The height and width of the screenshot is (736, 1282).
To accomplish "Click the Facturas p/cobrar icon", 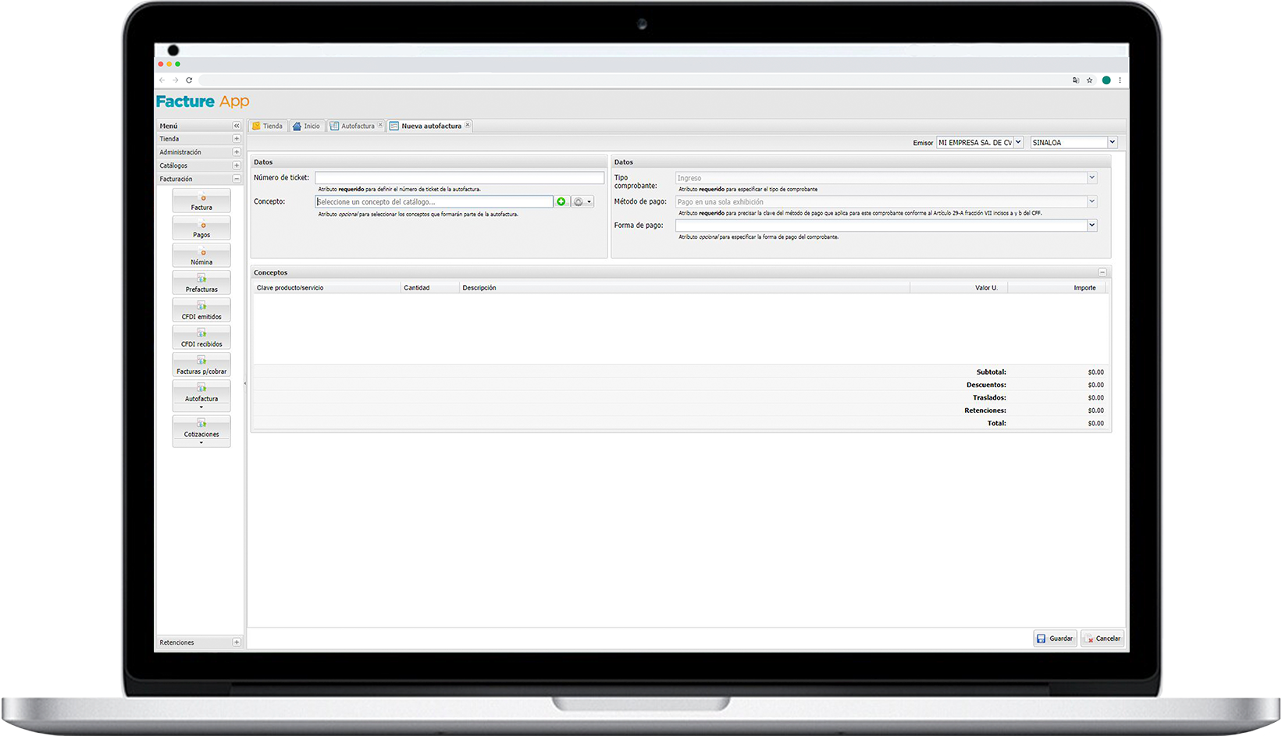I will [x=201, y=364].
